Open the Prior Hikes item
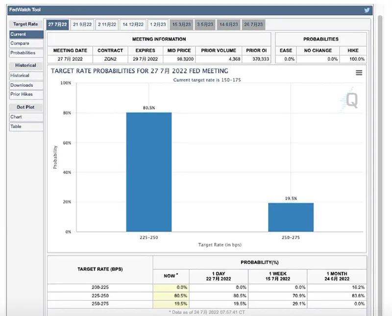This screenshot has width=392, height=316. tap(26, 94)
